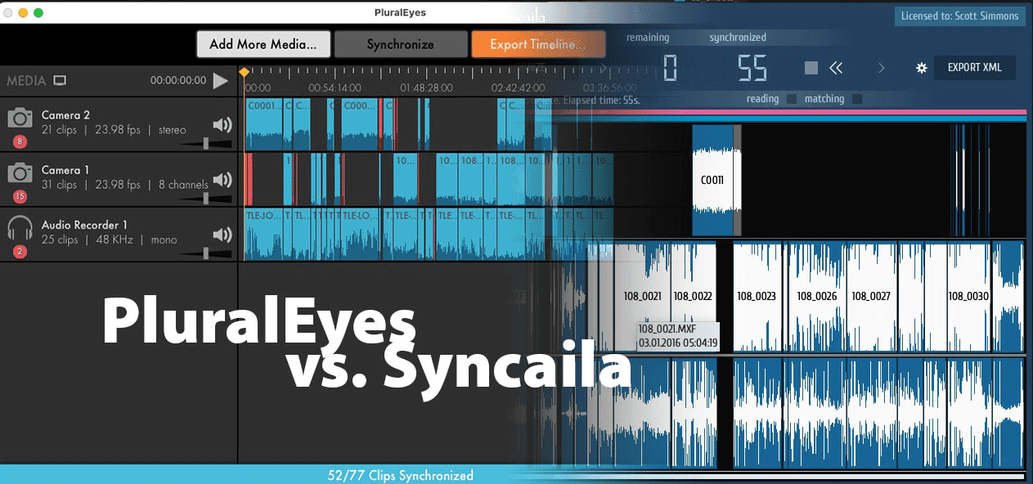Click the 108_0021.MXF tooltip text
This screenshot has width=1033, height=484.
[x=666, y=329]
